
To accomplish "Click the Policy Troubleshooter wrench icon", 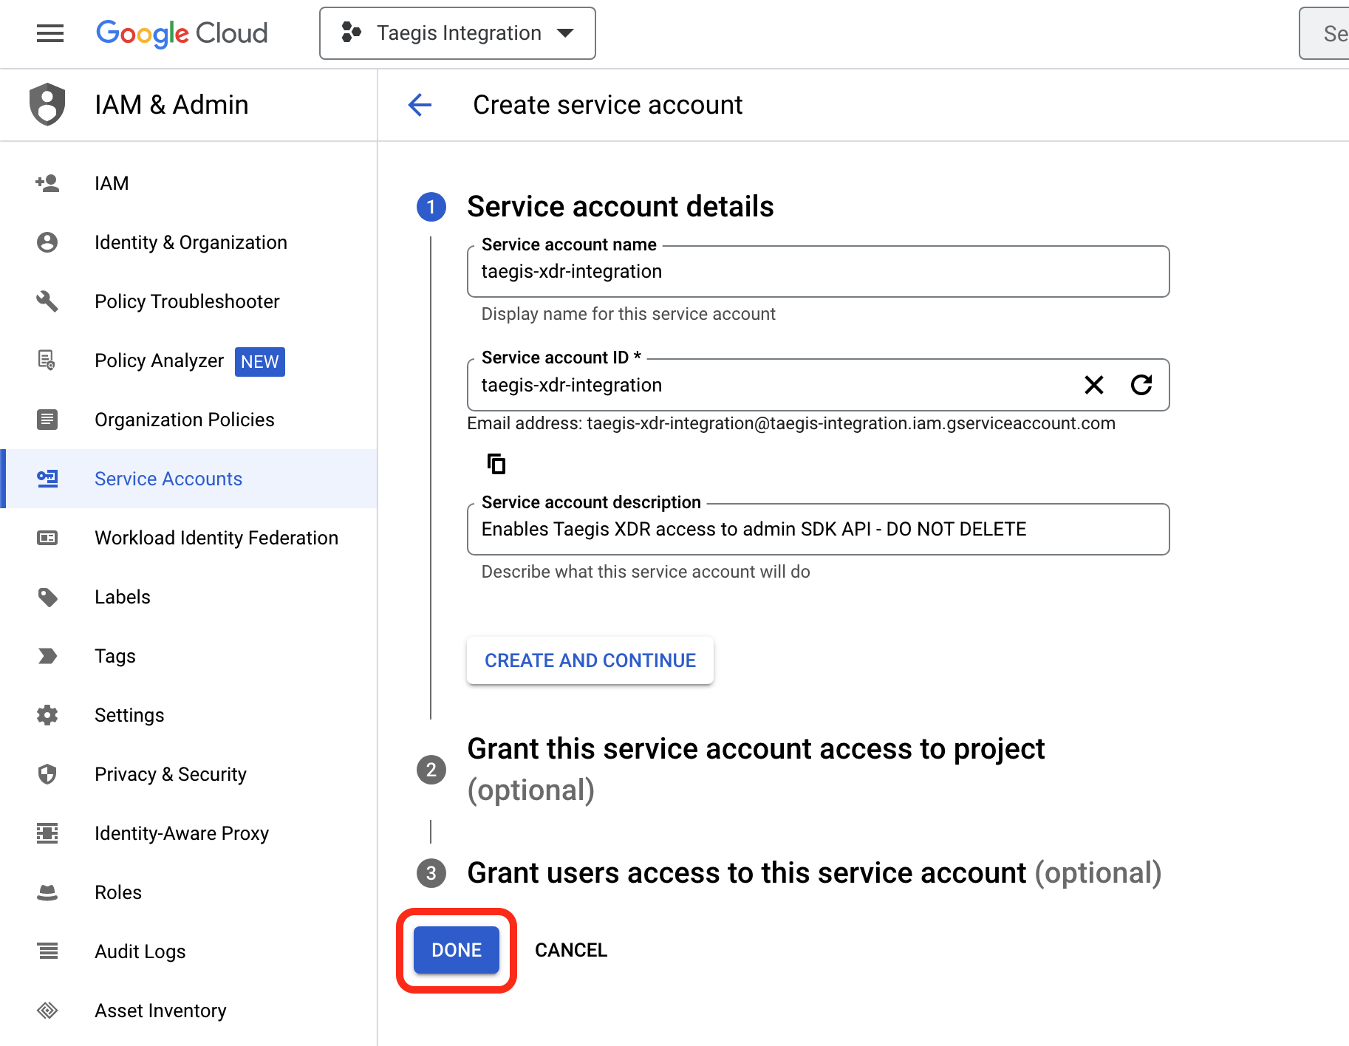I will click(47, 301).
